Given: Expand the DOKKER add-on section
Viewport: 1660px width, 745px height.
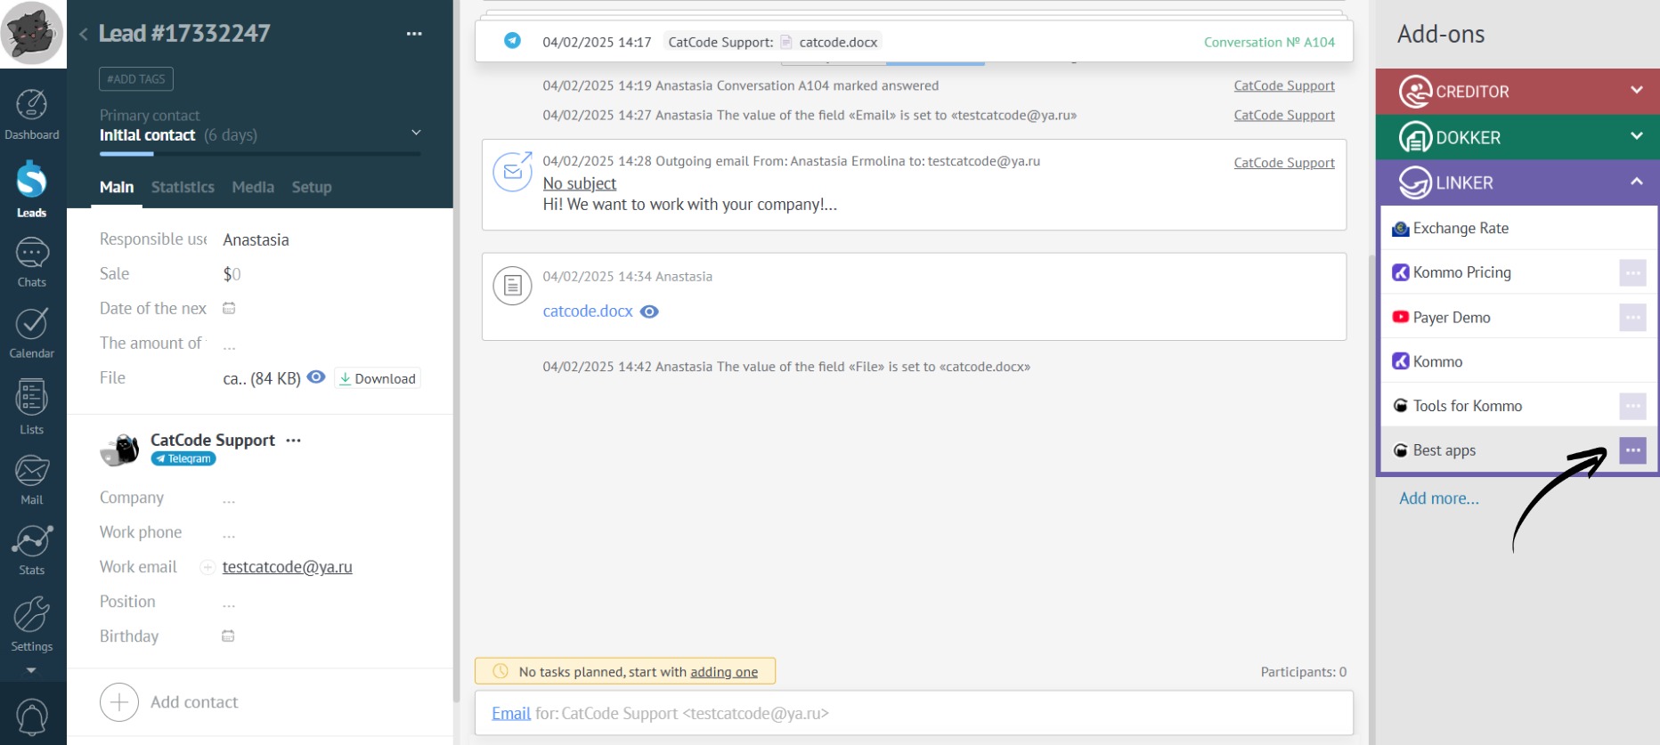Looking at the screenshot, I should [x=1636, y=137].
